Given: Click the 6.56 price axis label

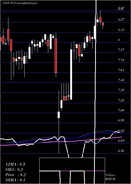Looking at the screenshot, I should point(121,151).
